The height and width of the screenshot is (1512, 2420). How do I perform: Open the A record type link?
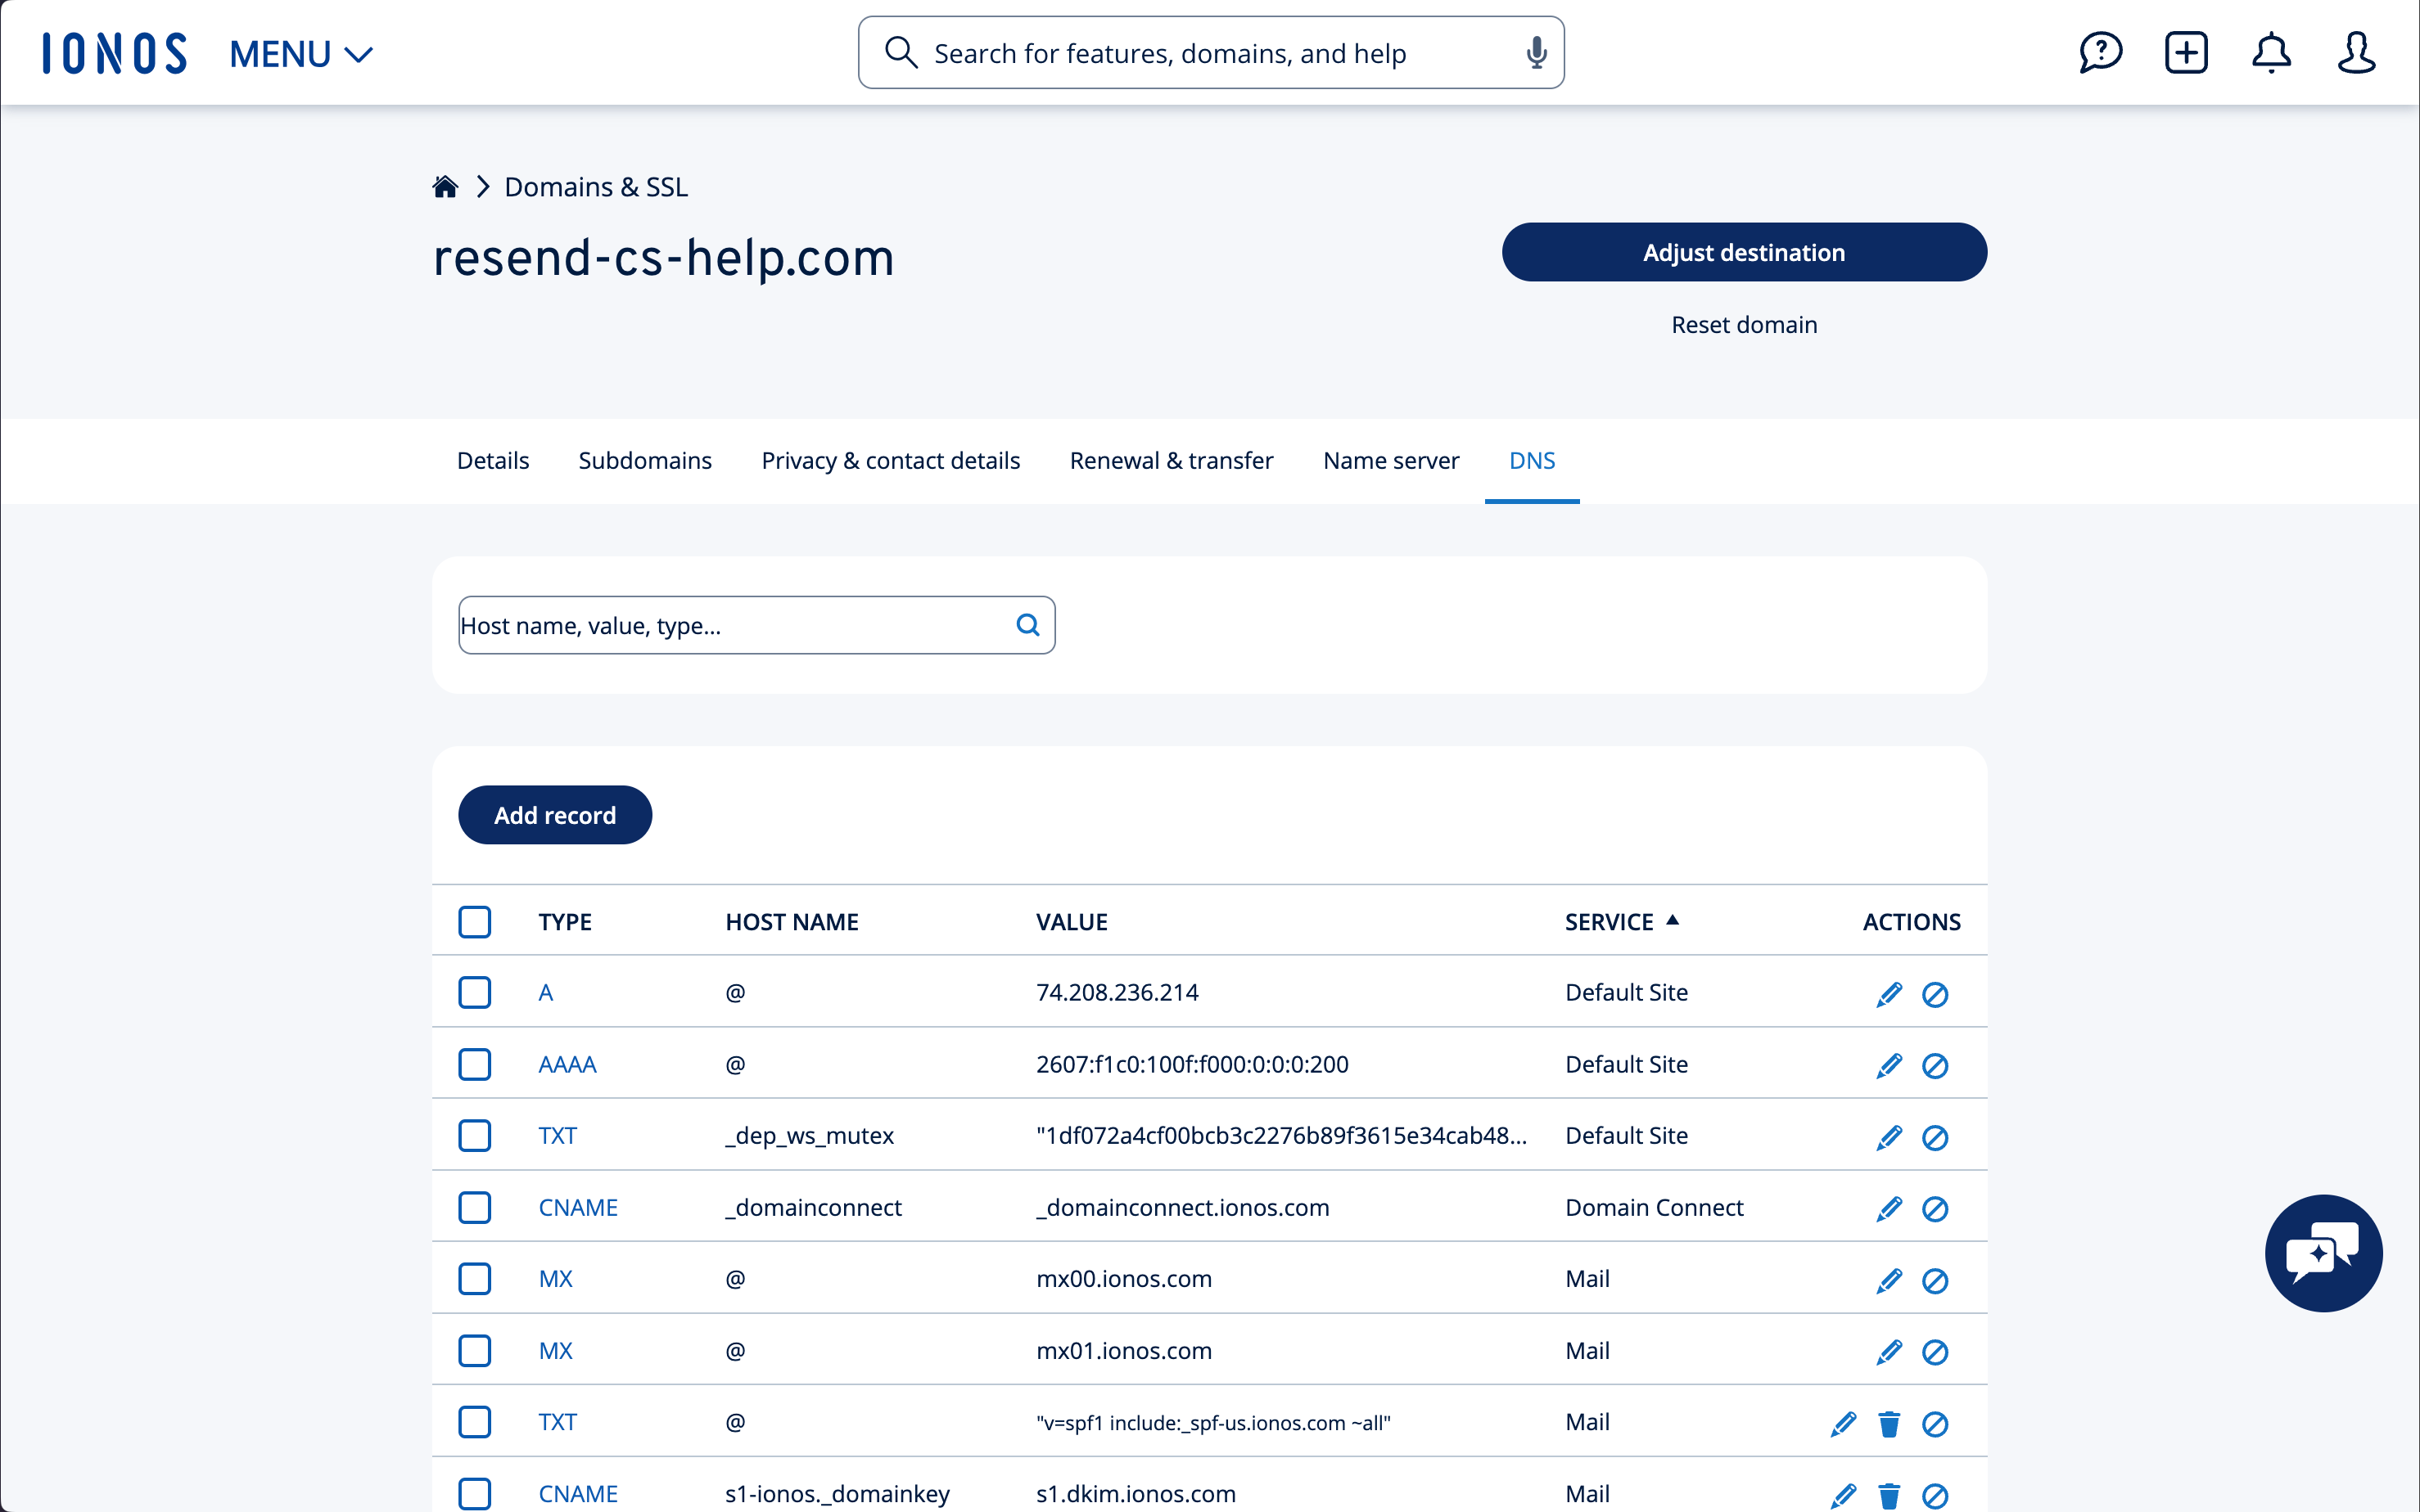545,992
